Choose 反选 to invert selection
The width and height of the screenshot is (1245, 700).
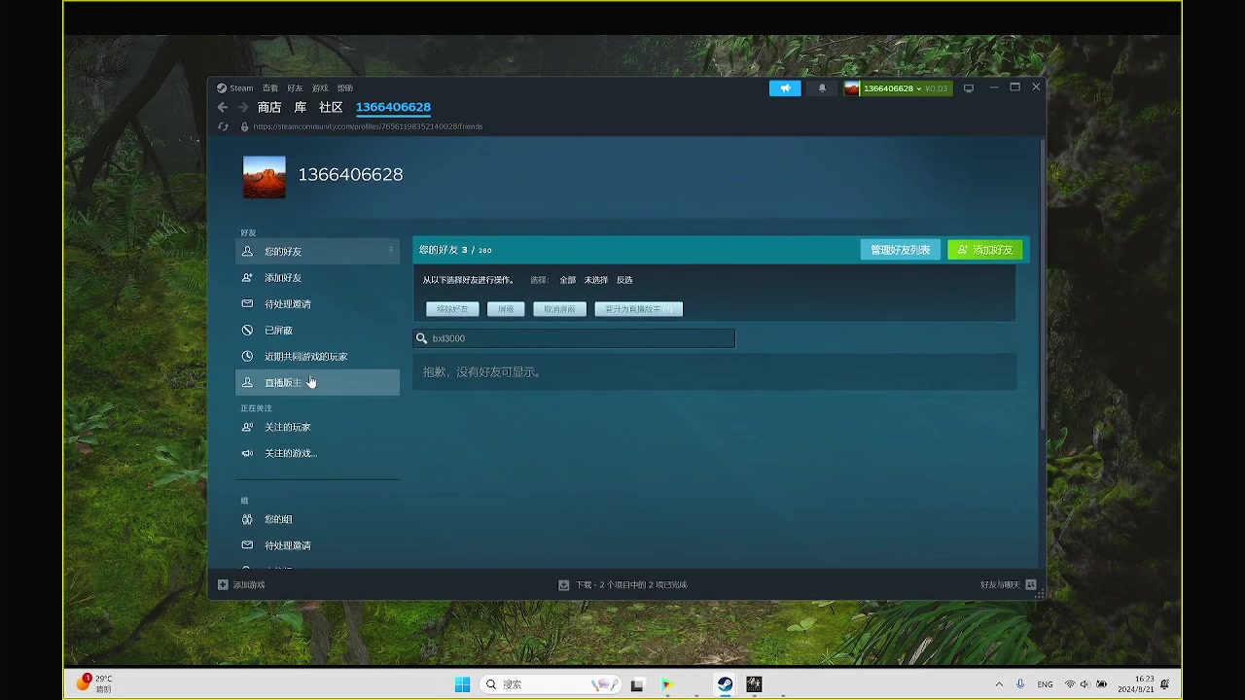(624, 280)
